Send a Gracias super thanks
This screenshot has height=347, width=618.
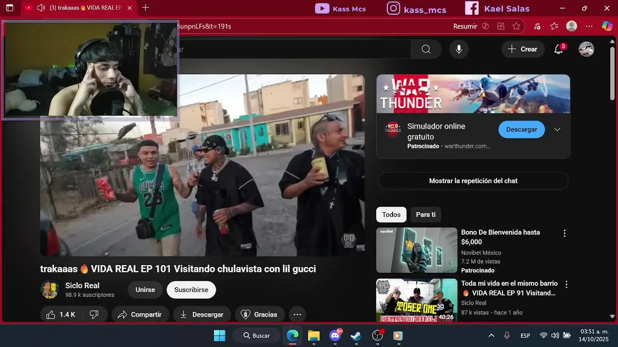pyautogui.click(x=259, y=314)
